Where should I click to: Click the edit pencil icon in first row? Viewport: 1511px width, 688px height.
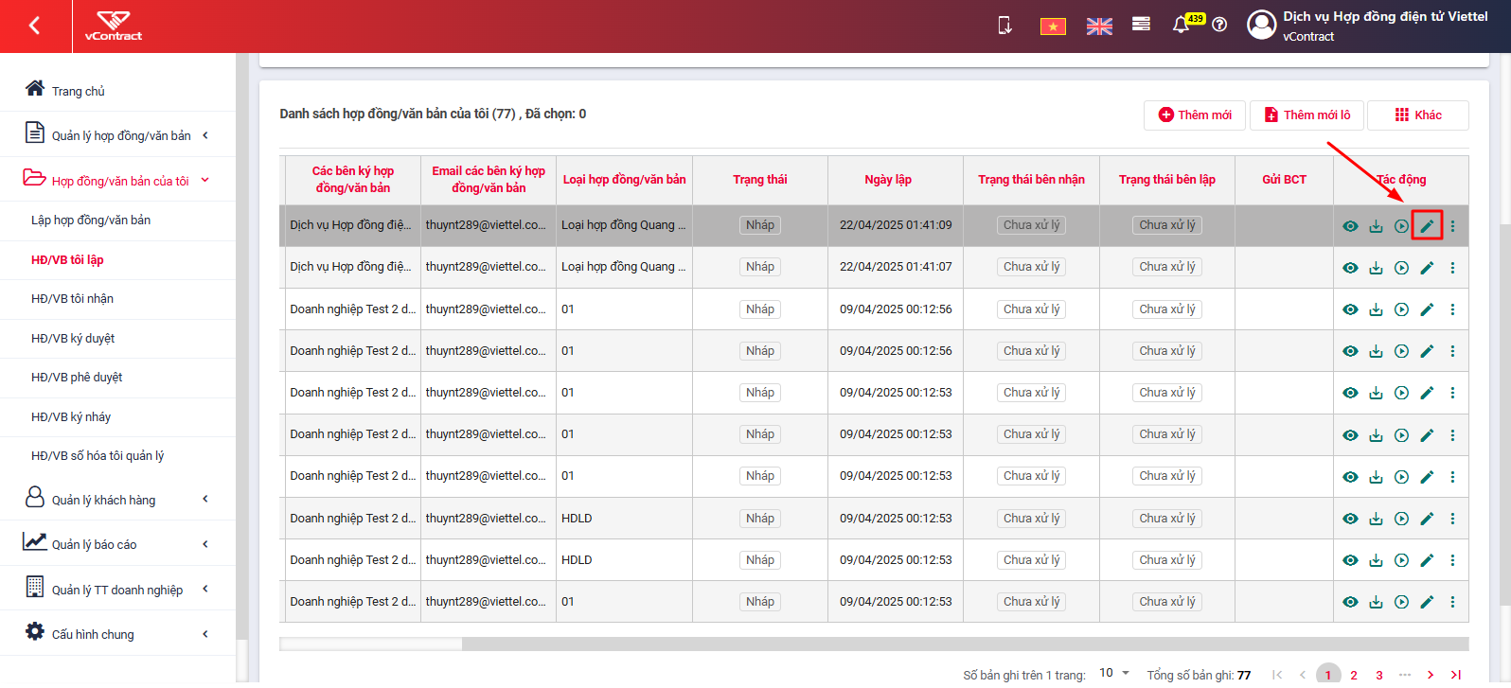point(1427,226)
